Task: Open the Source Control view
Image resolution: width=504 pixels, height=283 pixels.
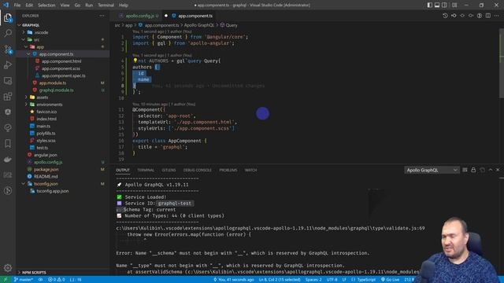Action: (x=8, y=49)
